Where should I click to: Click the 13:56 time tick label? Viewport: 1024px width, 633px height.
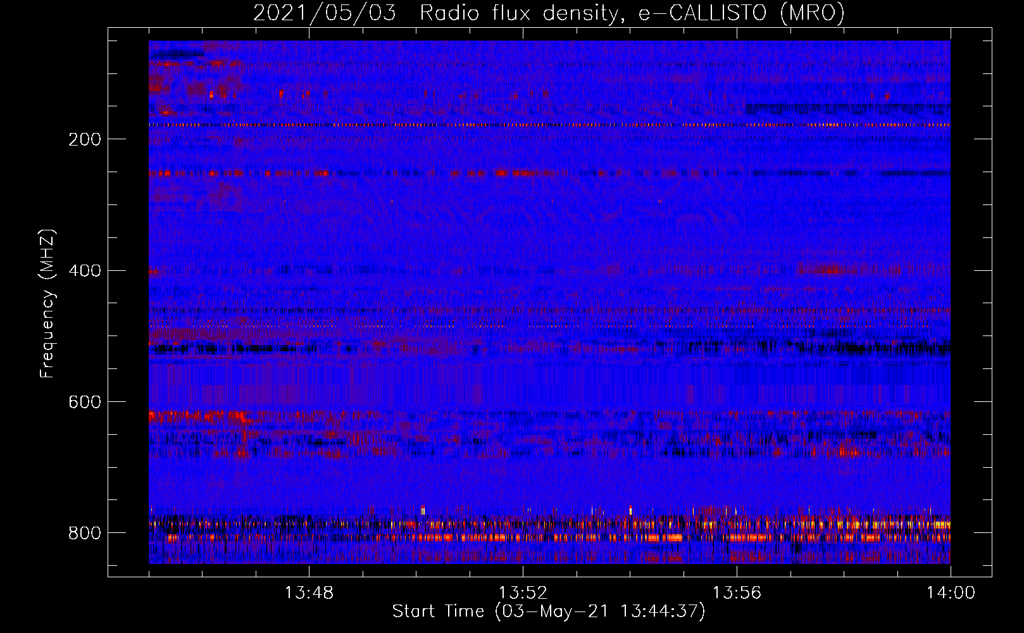pyautogui.click(x=737, y=593)
